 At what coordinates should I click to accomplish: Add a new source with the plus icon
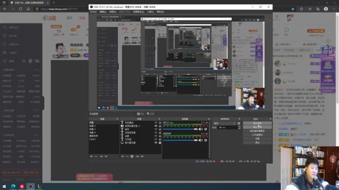[x=122, y=156]
